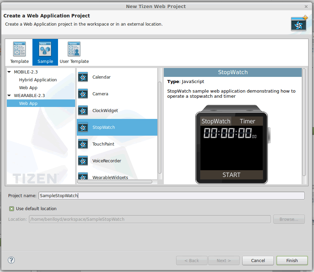Click the Browse... button

pos(289,219)
